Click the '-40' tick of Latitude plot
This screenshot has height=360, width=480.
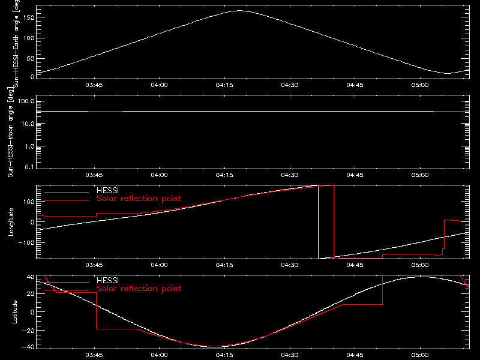(x=28, y=347)
